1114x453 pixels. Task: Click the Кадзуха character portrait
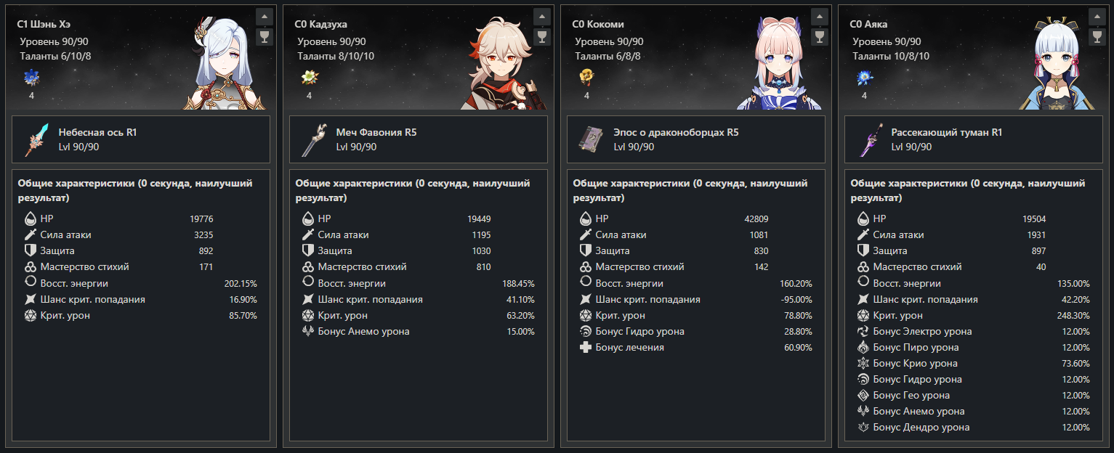[501, 62]
